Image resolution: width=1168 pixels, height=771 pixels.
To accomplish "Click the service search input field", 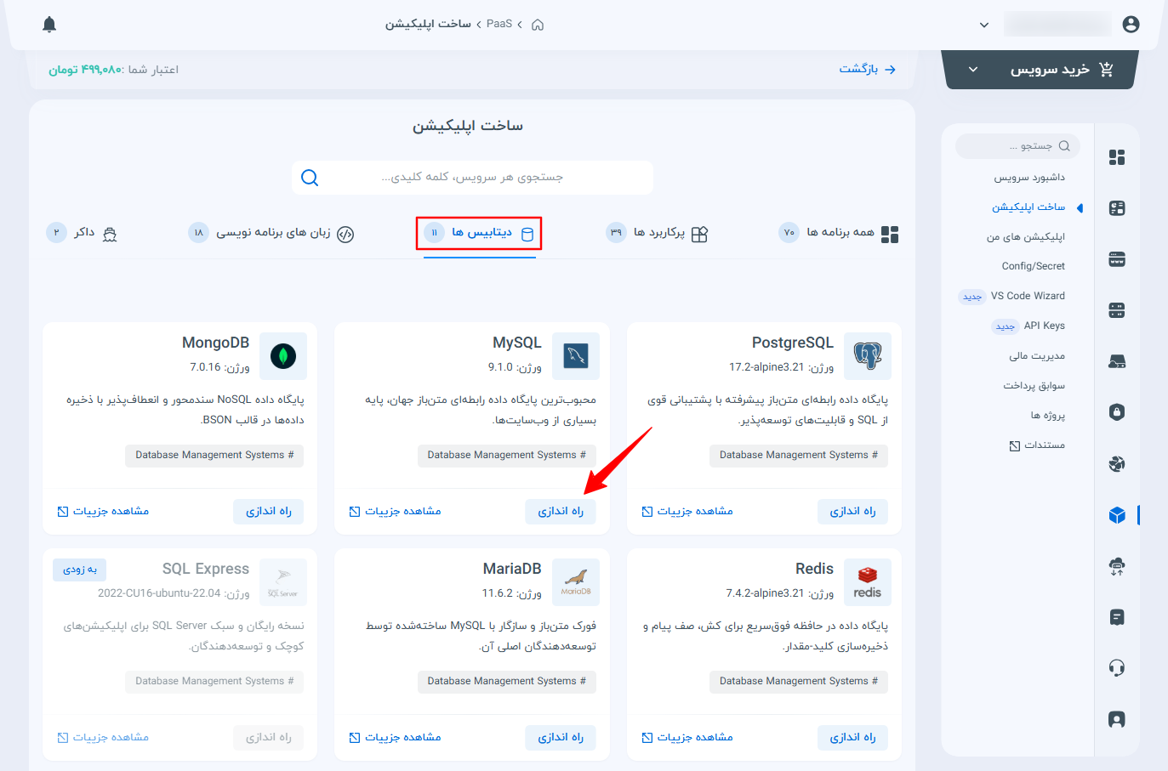I will [472, 178].
